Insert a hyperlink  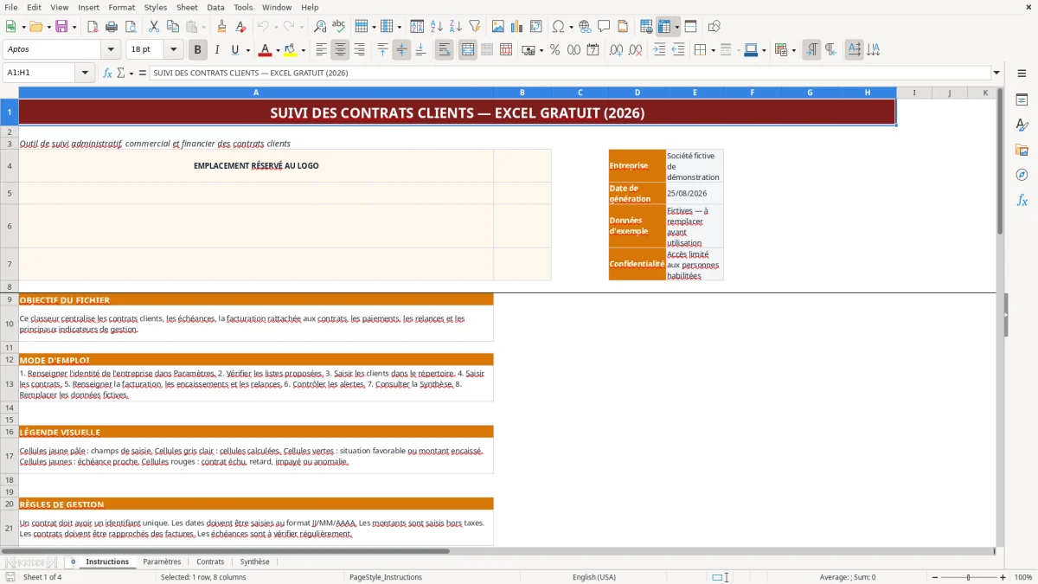pyautogui.click(x=585, y=27)
